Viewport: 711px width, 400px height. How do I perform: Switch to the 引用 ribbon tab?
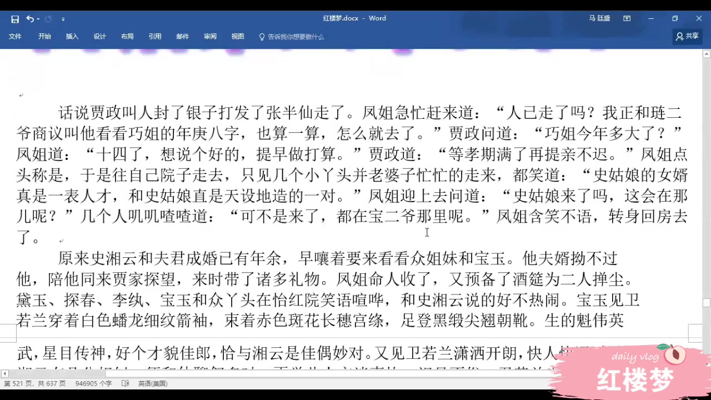click(155, 37)
